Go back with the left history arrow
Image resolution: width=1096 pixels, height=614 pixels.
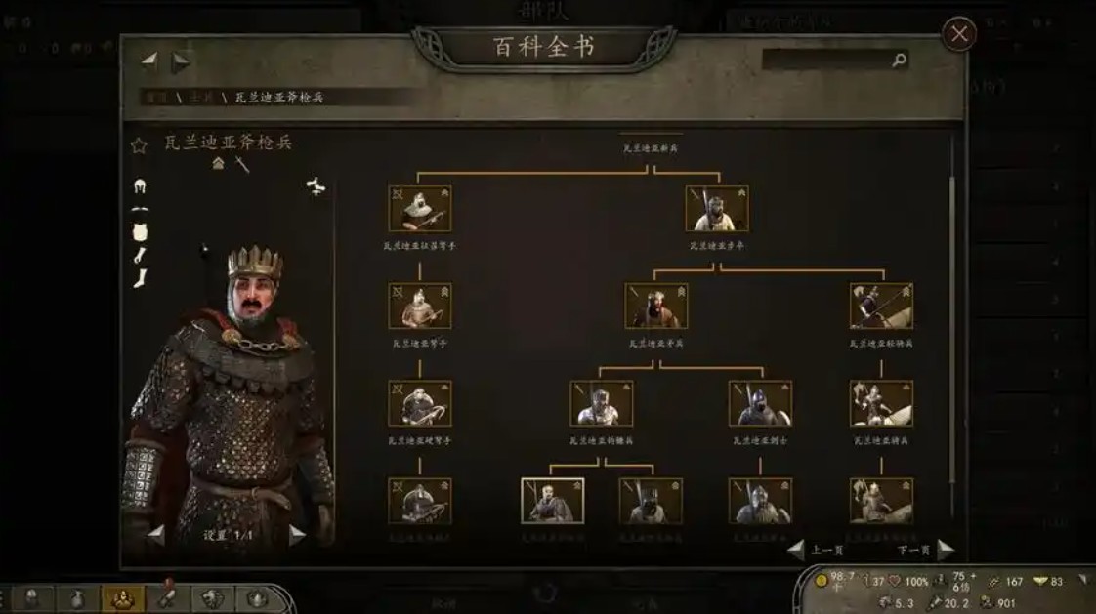[148, 61]
